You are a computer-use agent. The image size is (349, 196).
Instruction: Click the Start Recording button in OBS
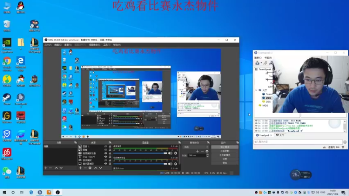tap(225, 151)
